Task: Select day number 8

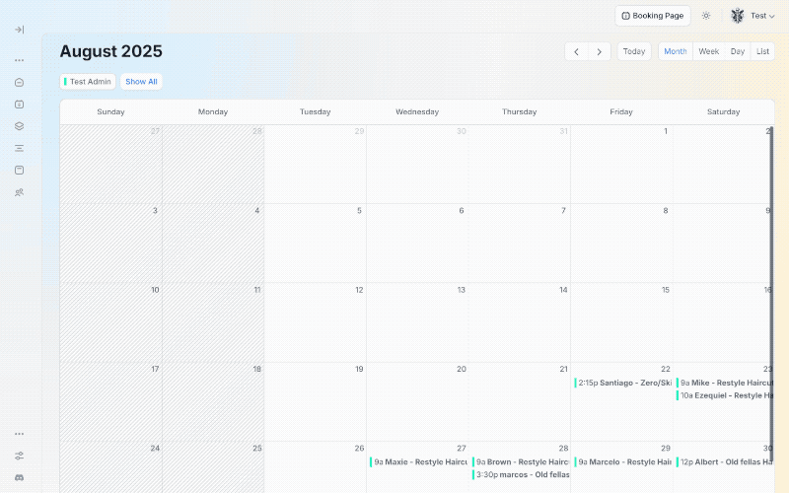Action: (666, 210)
